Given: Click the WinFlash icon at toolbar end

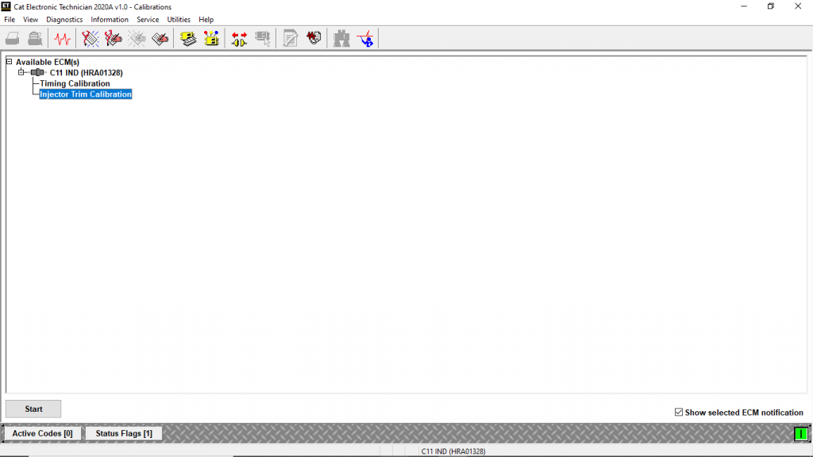Looking at the screenshot, I should pos(365,38).
